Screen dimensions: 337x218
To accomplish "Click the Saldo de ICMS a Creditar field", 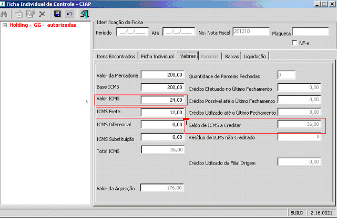I will [x=299, y=124].
